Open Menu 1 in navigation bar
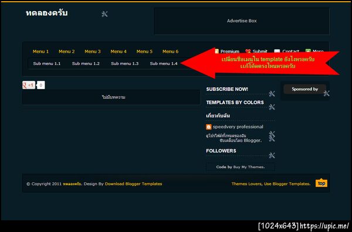This screenshot has height=232, width=352. coord(40,52)
